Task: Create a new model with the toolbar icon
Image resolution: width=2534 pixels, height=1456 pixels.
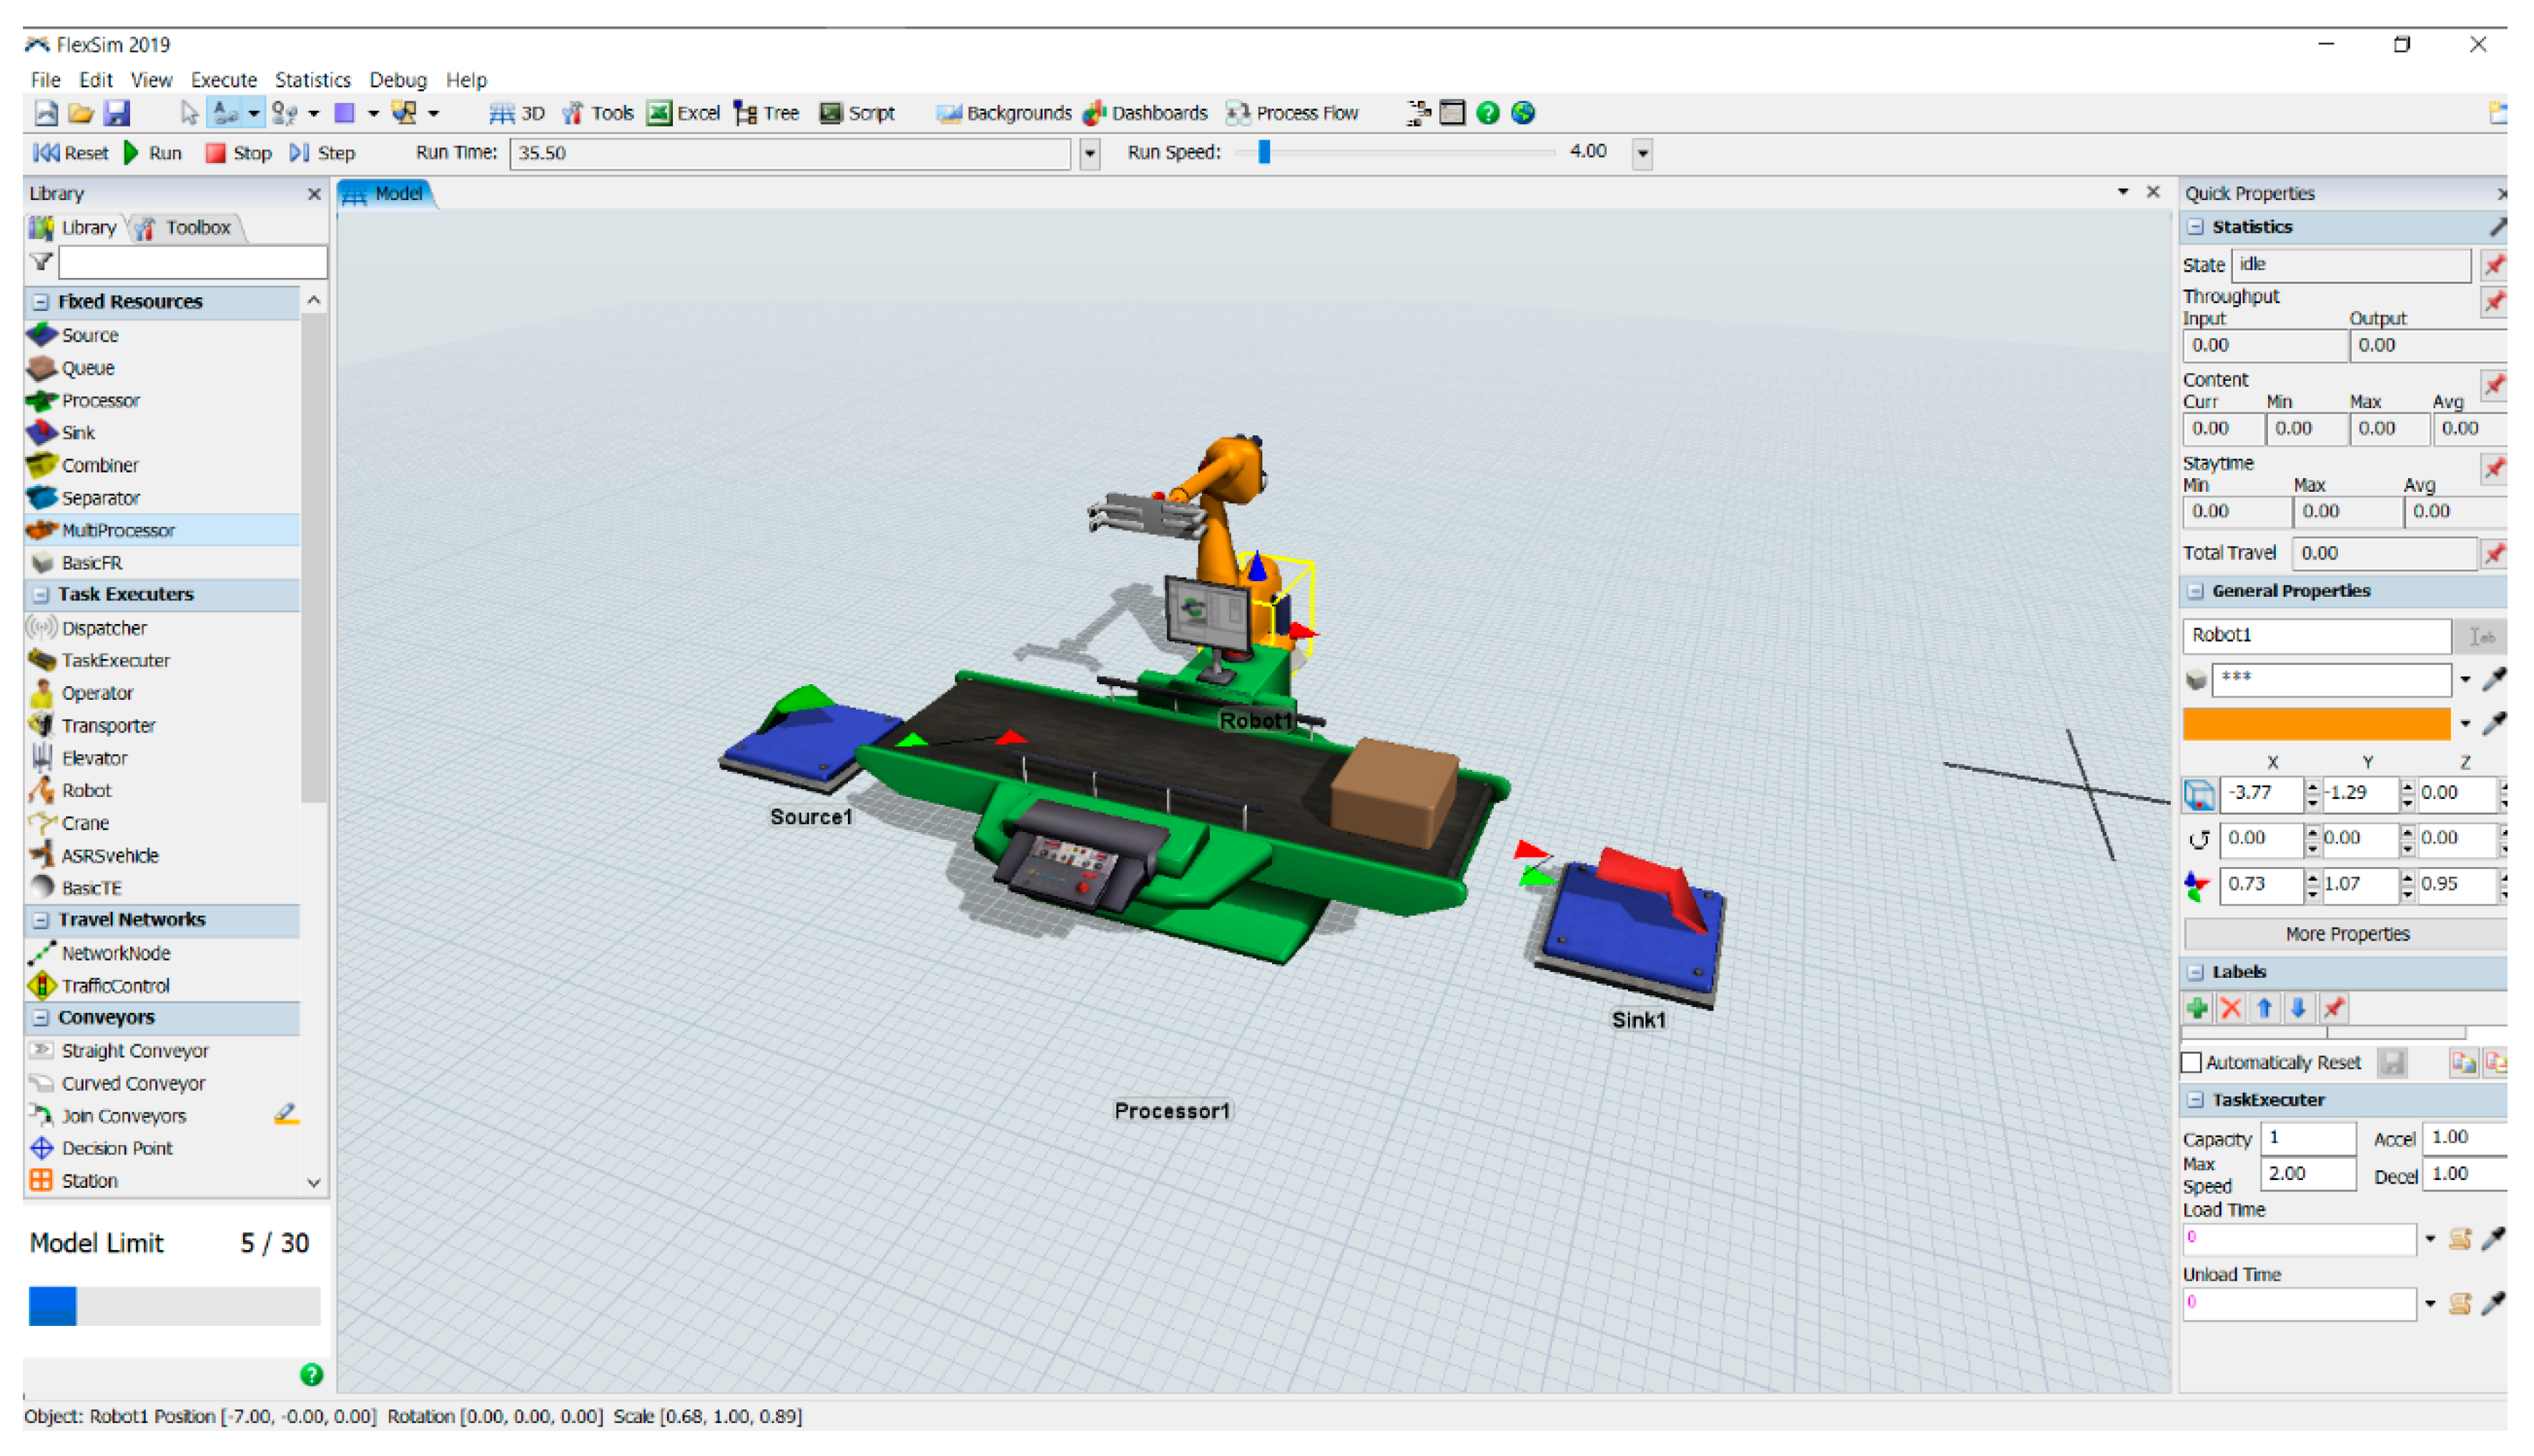Action: click(x=45, y=113)
